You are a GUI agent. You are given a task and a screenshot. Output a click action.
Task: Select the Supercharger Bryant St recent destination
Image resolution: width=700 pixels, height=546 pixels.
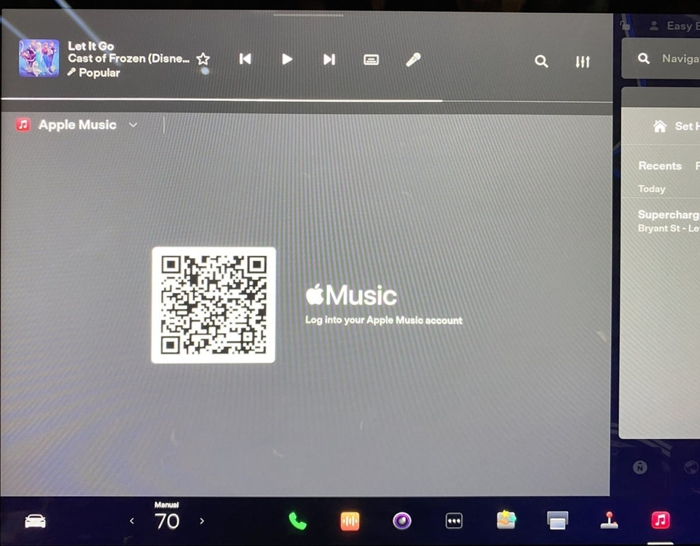[669, 221]
